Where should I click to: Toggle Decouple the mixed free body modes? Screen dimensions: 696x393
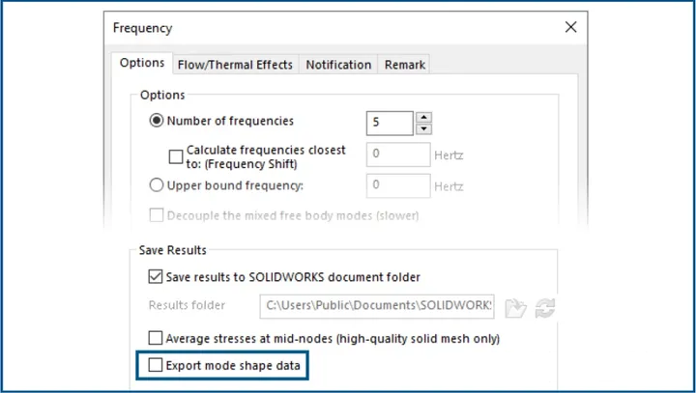click(x=157, y=215)
